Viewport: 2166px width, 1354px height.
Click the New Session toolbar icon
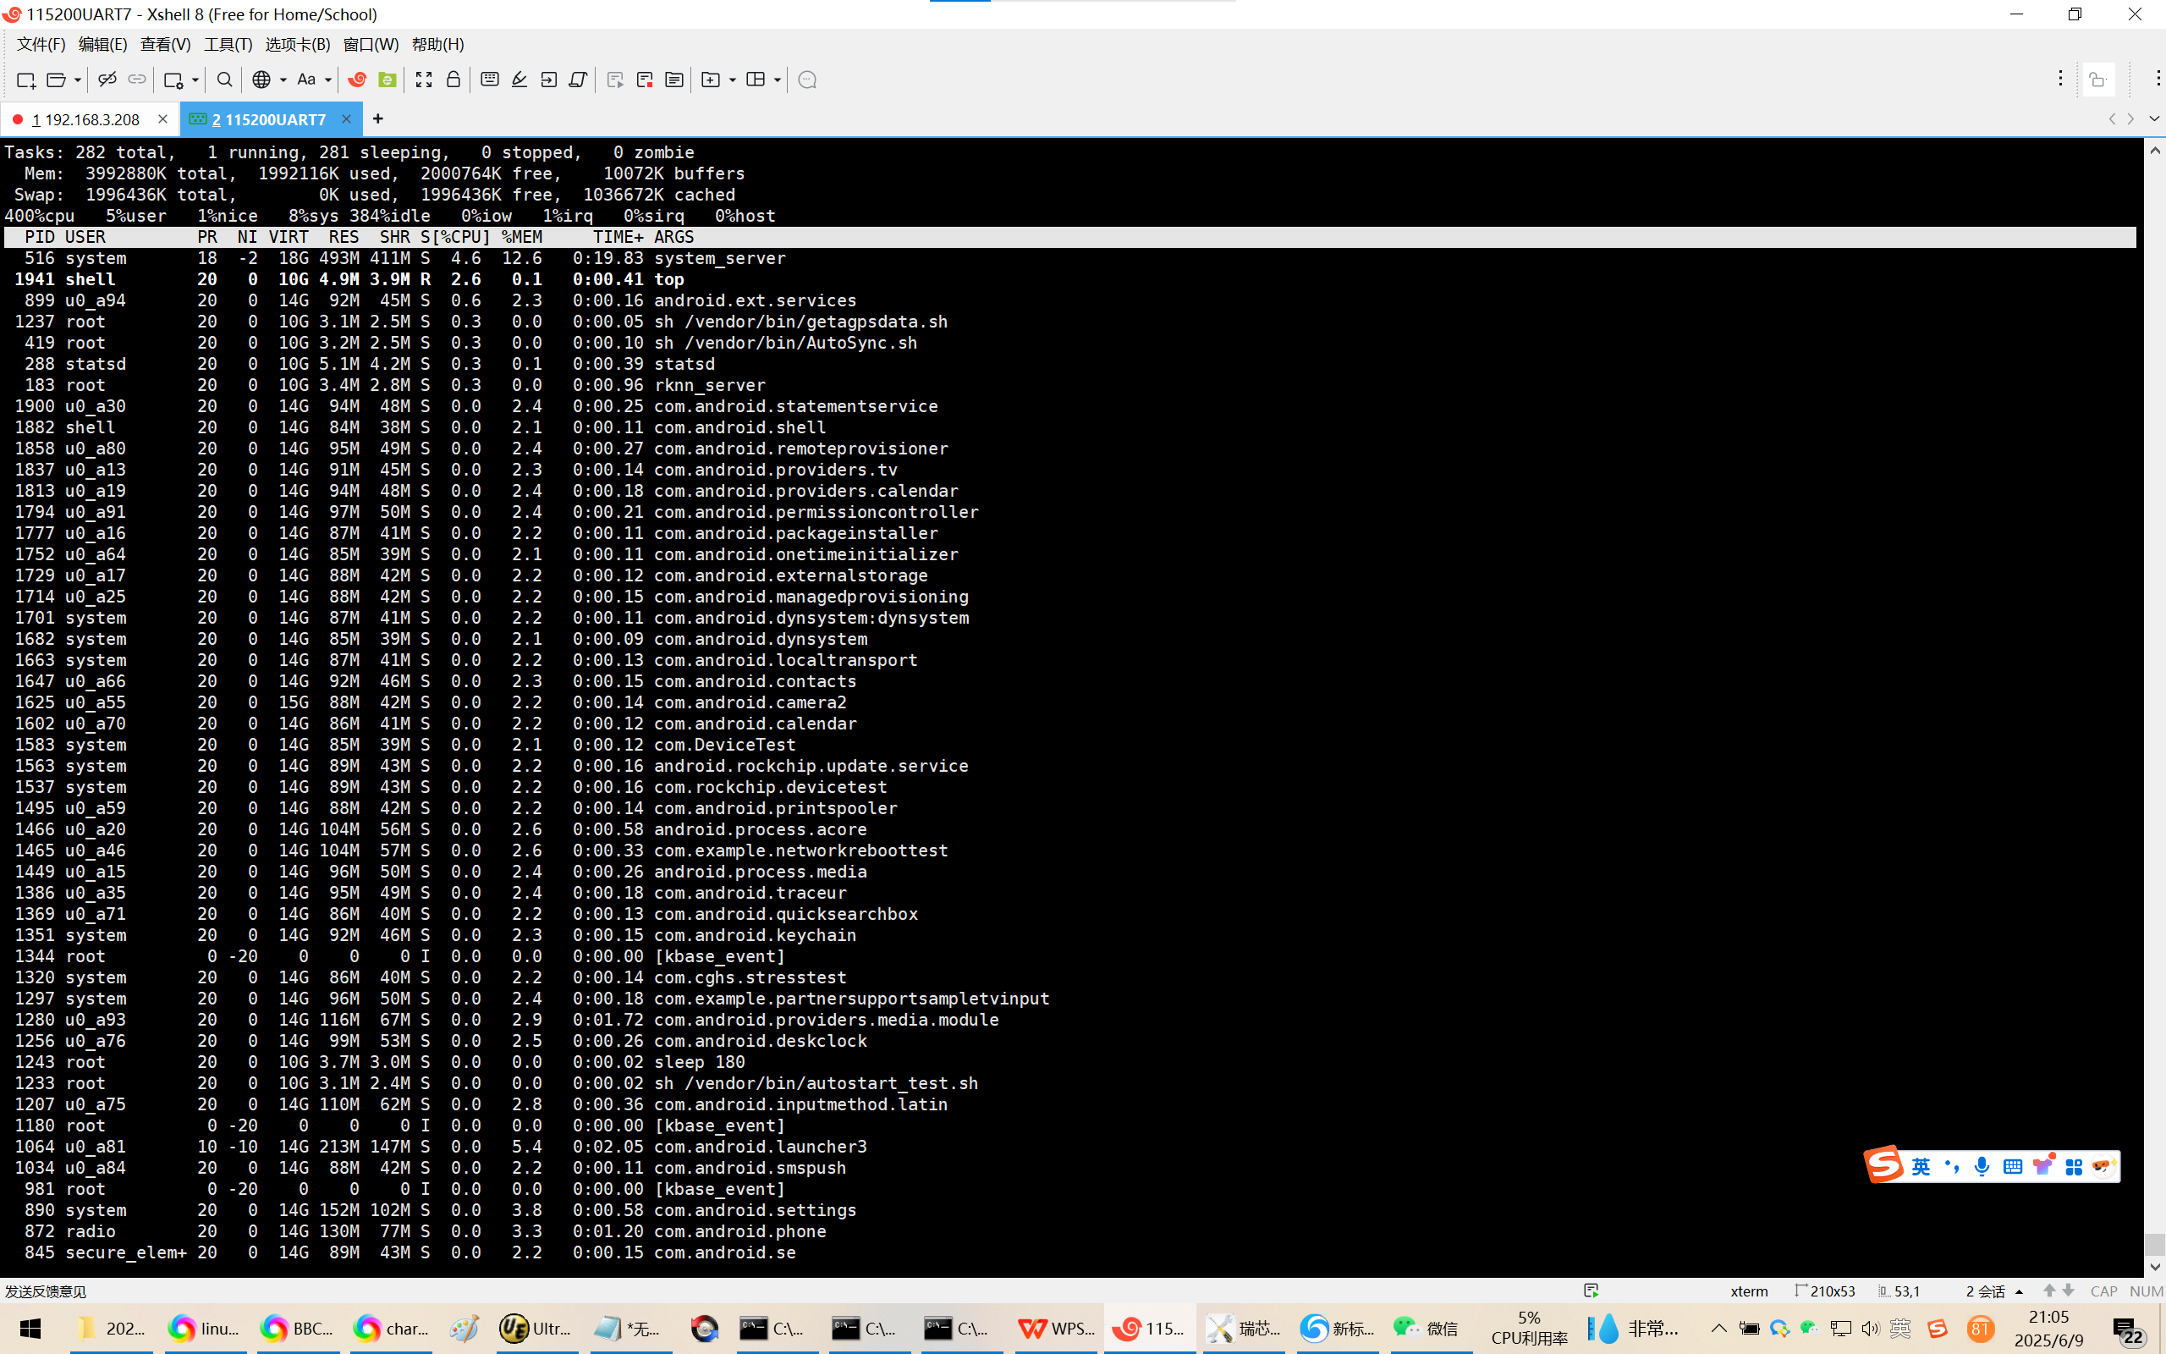coord(25,80)
